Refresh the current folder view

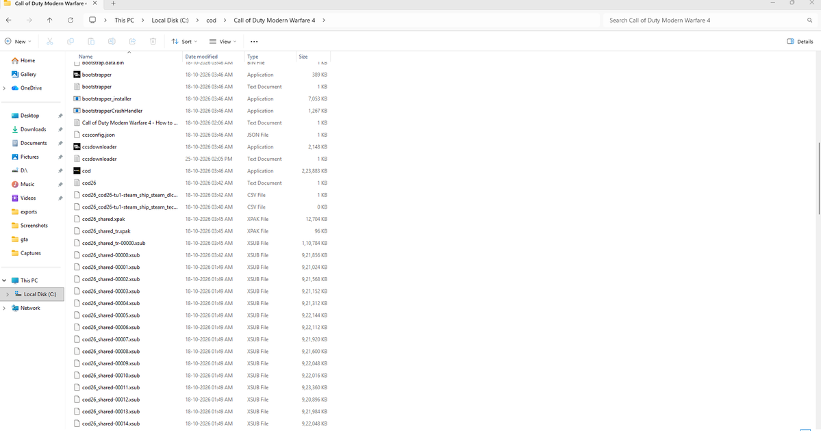(70, 21)
